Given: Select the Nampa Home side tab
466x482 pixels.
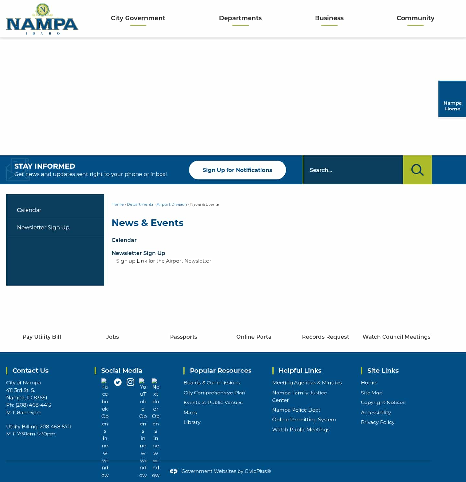Looking at the screenshot, I should [452, 106].
